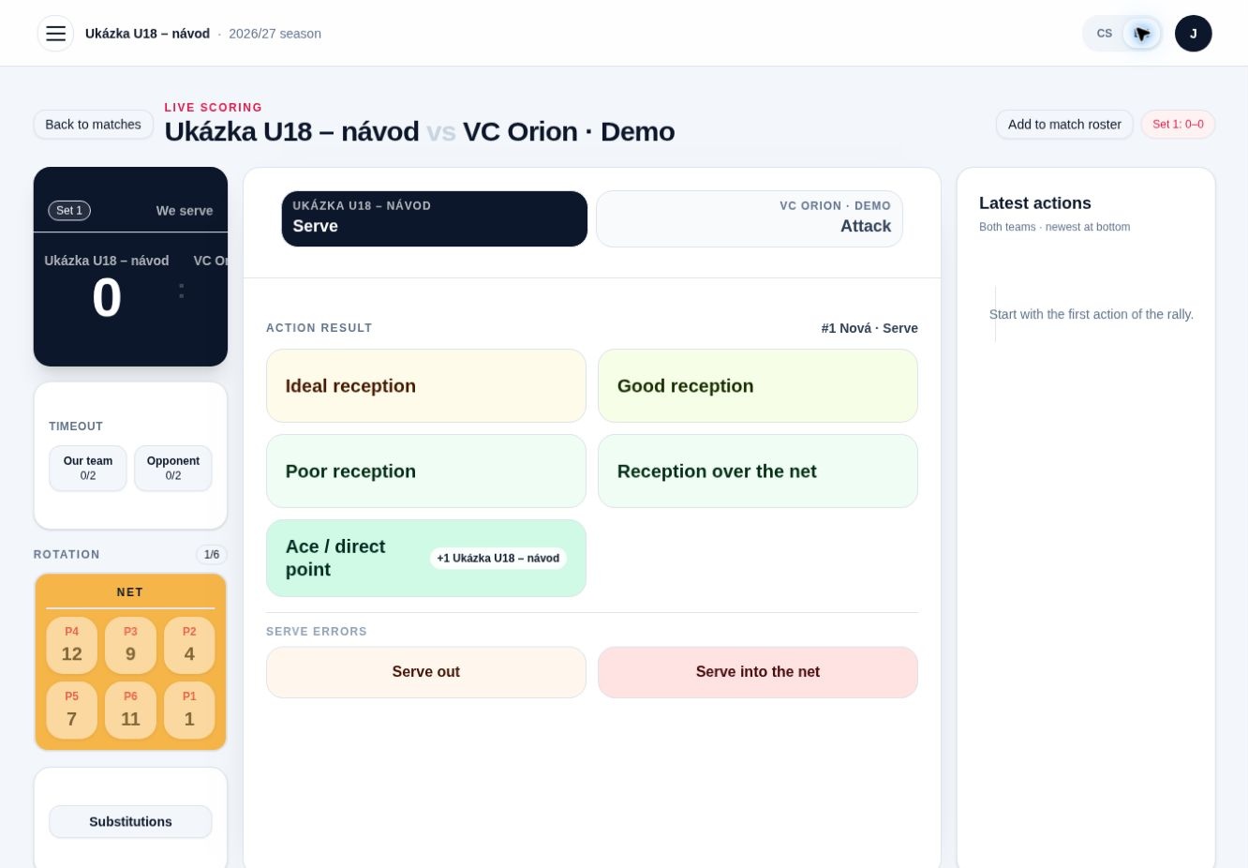Image resolution: width=1248 pixels, height=868 pixels.
Task: Click the #1 Nová · Serve label
Action: (869, 328)
